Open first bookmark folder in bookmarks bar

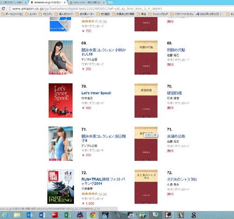click(12, 14)
